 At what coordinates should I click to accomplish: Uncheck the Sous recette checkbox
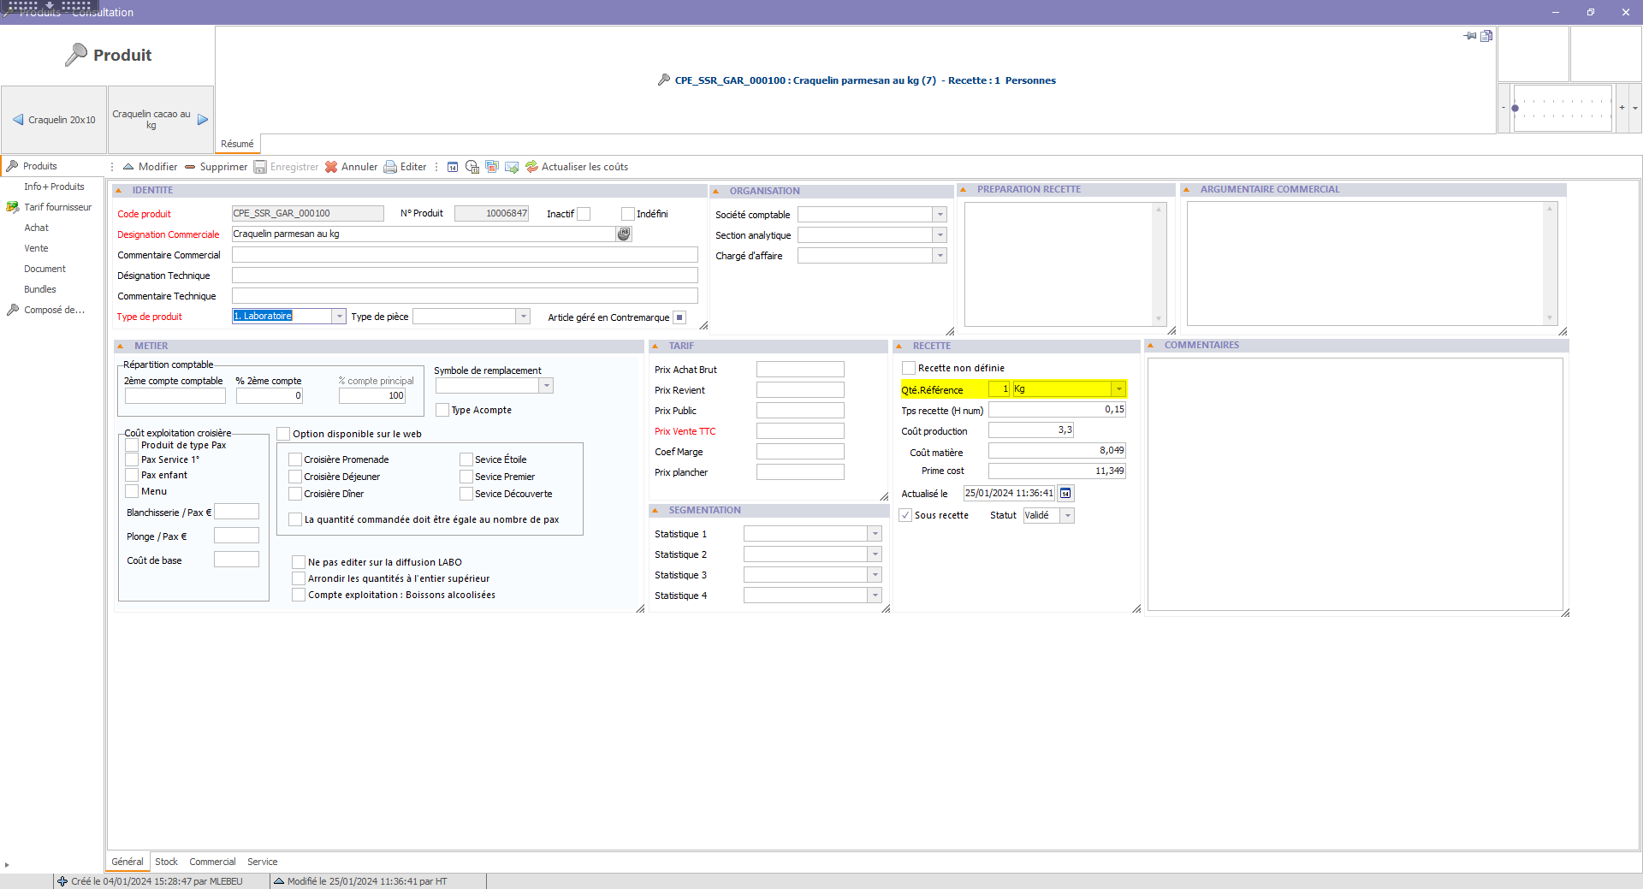coord(905,515)
